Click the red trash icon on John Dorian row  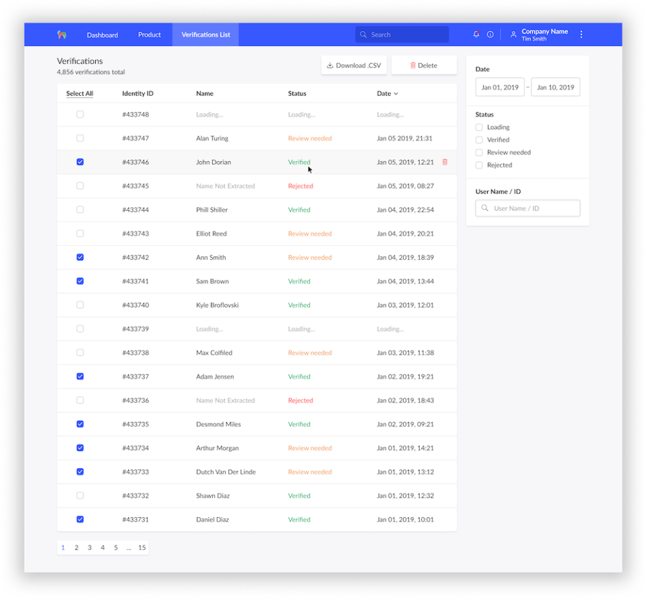tap(445, 162)
